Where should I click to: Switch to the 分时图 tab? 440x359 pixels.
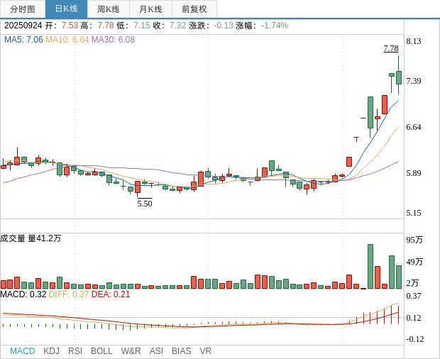tap(23, 9)
